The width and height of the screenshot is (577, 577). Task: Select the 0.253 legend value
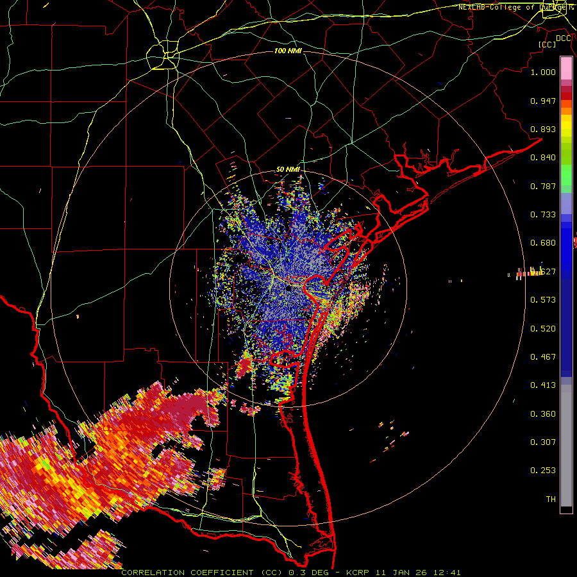[x=543, y=471]
